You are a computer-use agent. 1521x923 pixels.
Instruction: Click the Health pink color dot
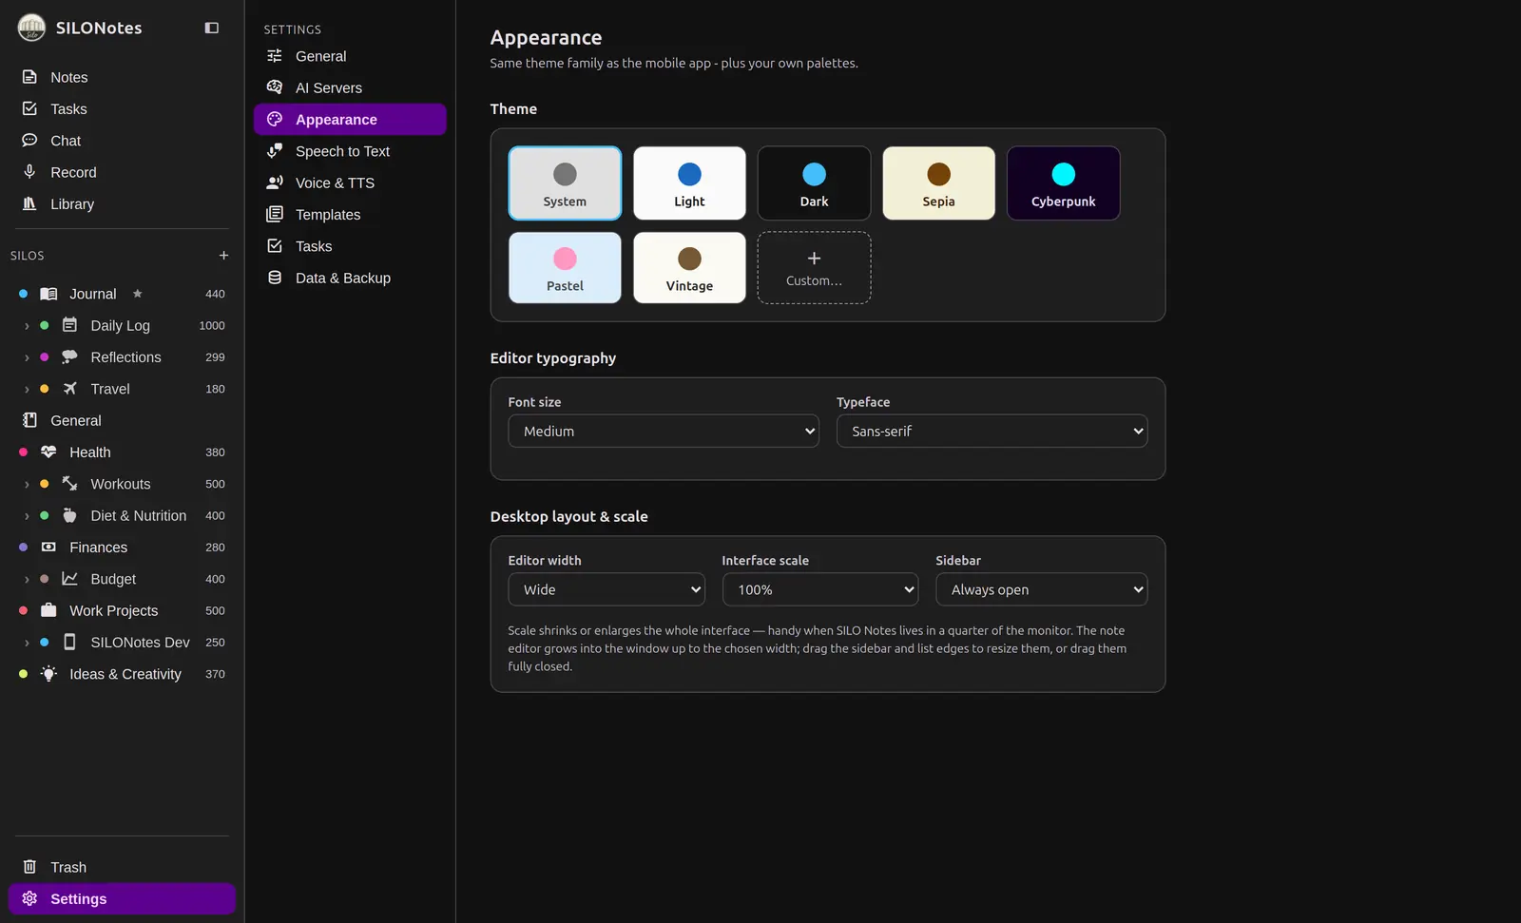coord(23,452)
